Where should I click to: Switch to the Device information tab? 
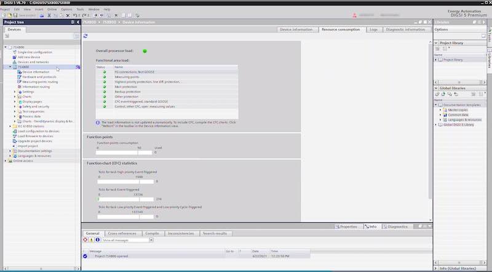click(x=296, y=30)
